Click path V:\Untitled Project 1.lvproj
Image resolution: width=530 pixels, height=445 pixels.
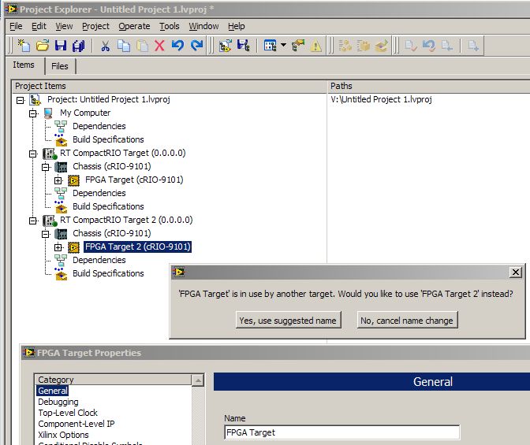tap(381, 99)
